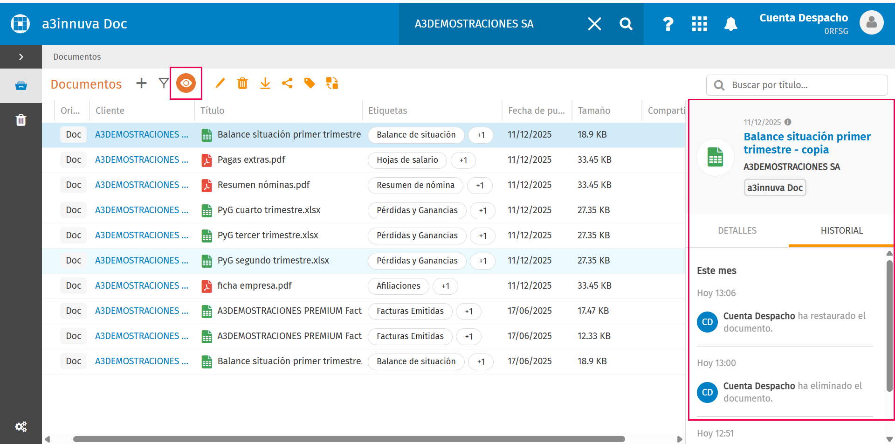The height and width of the screenshot is (444, 895).
Task: Open the apps grid launcher
Action: [699, 24]
